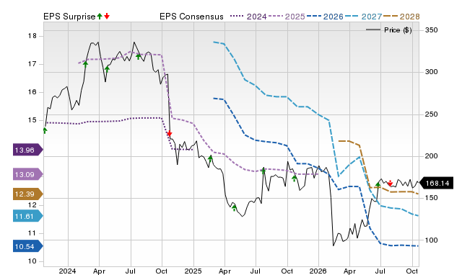Click the black 168.14 current price tag

click(x=436, y=184)
